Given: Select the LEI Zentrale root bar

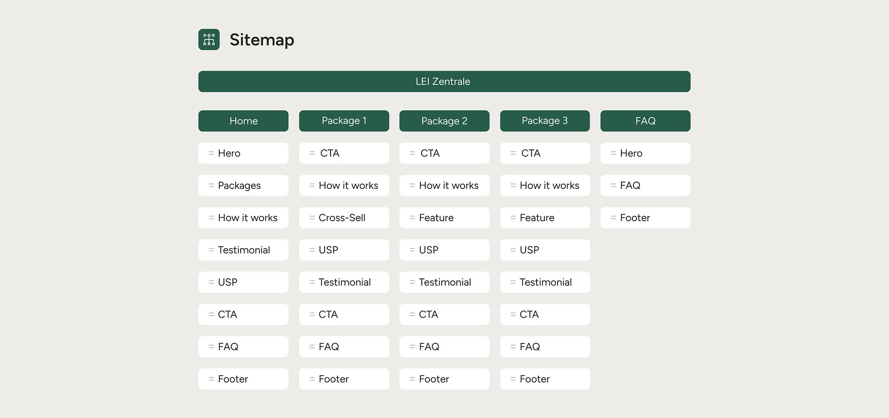Looking at the screenshot, I should click(444, 82).
